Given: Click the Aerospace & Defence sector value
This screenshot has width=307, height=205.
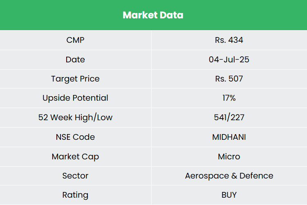Looking at the screenshot, I should 229,176.
